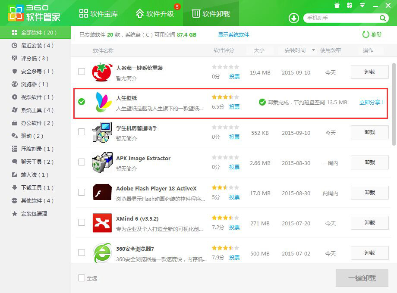
Task: Uninstall APK Image Extractor with 卸载 button
Action: coord(369,162)
